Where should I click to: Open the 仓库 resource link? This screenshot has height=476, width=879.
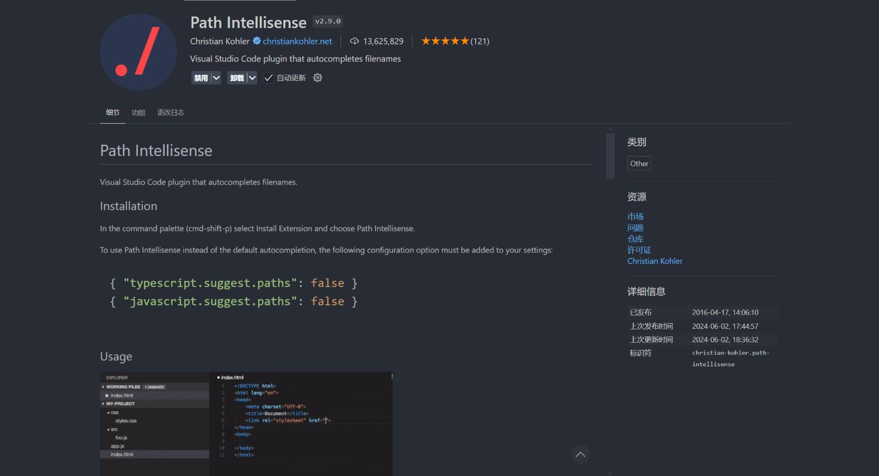pos(635,239)
